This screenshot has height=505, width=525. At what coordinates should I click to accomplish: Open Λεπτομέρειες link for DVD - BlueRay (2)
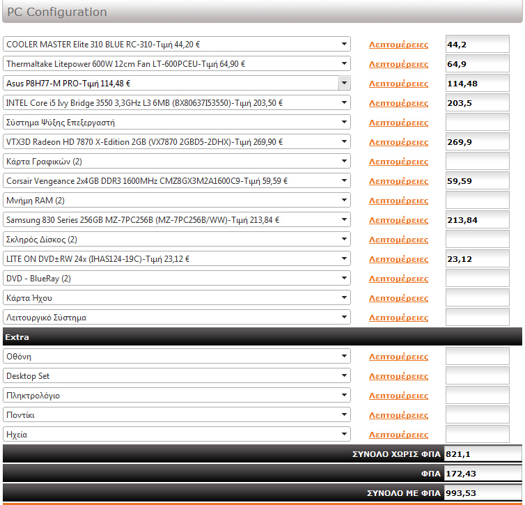(x=398, y=279)
